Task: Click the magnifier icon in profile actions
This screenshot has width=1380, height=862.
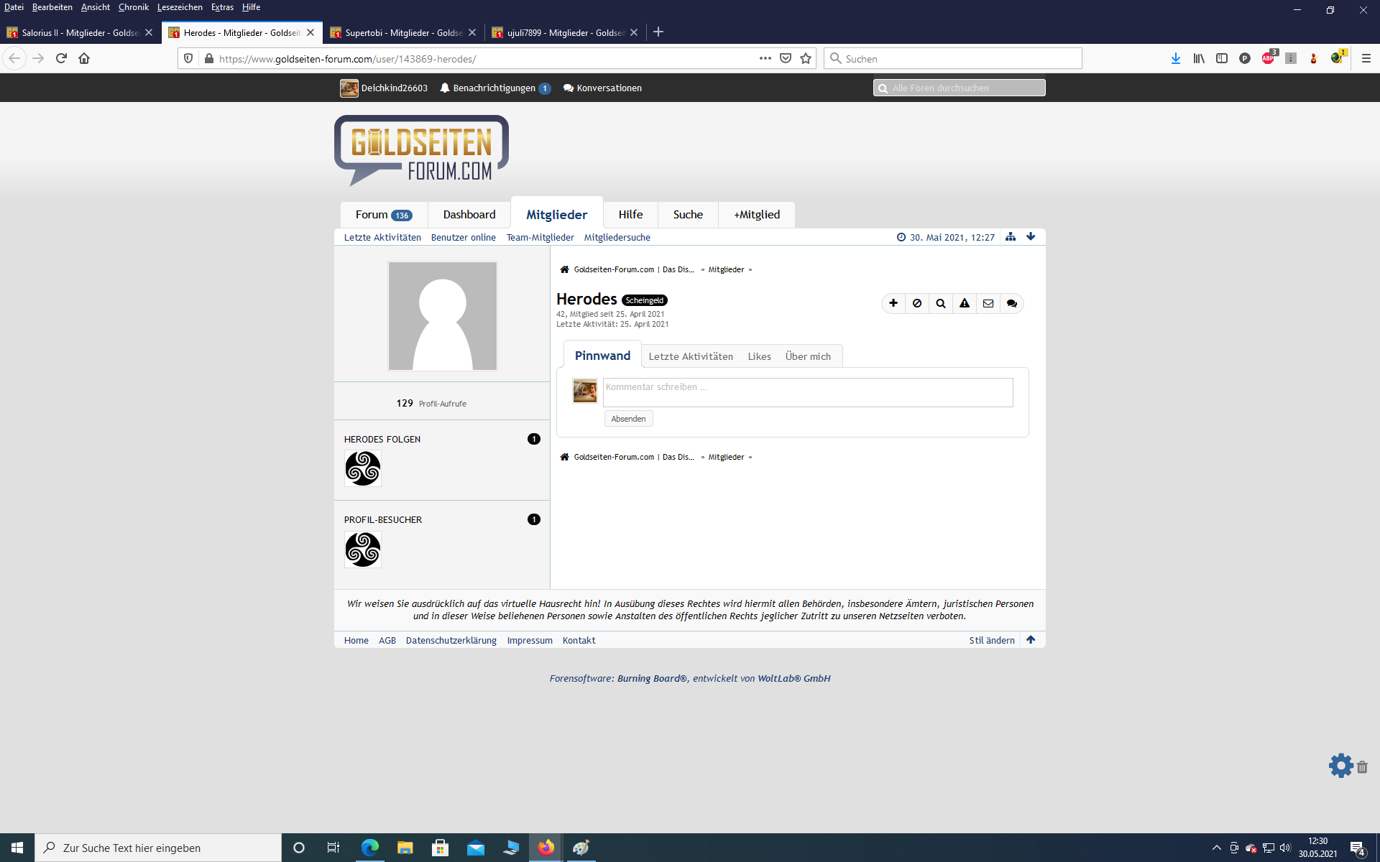Action: [x=941, y=303]
